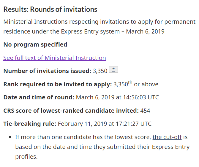Click the superscript "th" after rank 3,350
This screenshot has width=199, height=167.
coord(130,82)
